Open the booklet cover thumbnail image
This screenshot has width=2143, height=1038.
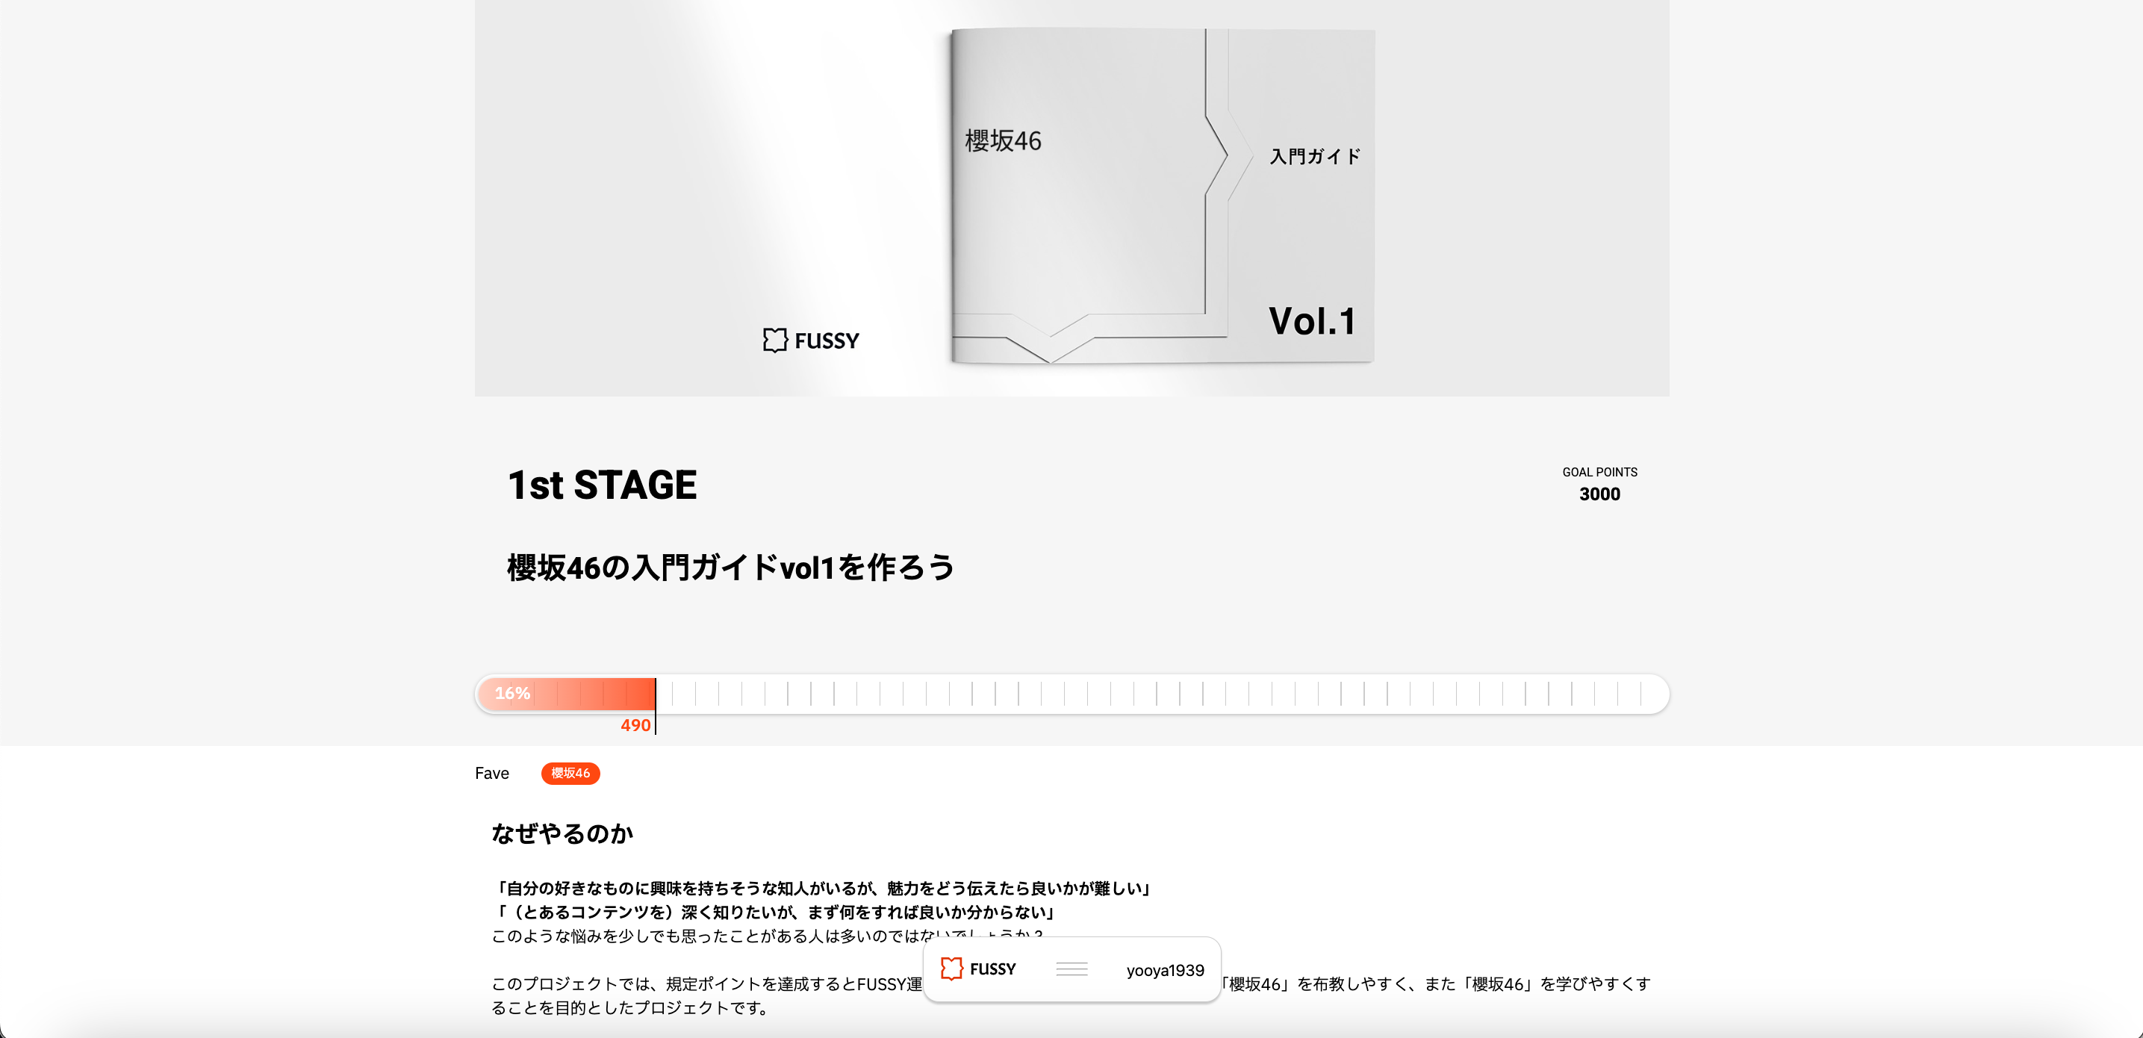tap(1162, 196)
